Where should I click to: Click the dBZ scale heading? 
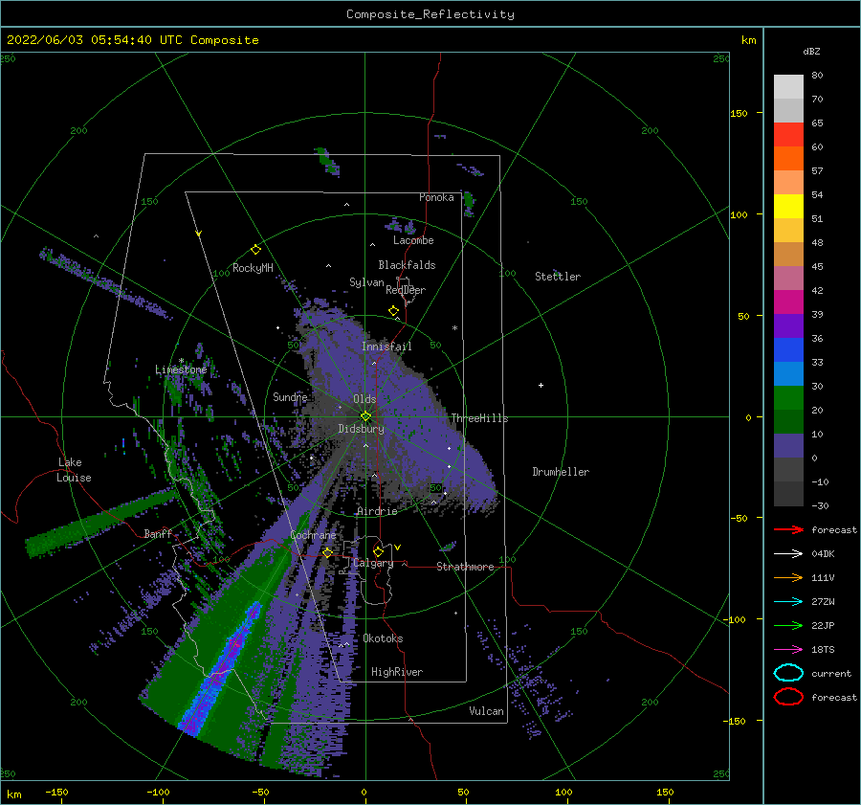(x=811, y=51)
